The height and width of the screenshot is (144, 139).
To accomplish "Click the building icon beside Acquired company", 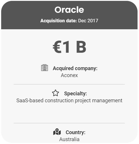I will pyautogui.click(x=44, y=68).
